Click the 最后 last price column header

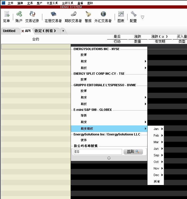coord(117,37)
